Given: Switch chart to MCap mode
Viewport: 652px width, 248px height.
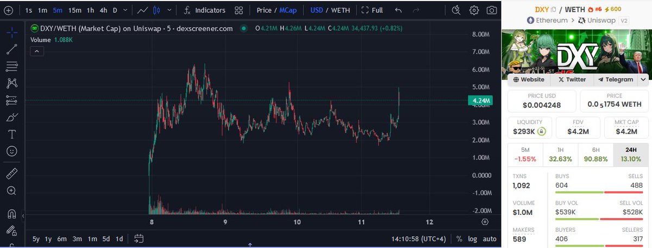Looking at the screenshot, I should (x=288, y=10).
